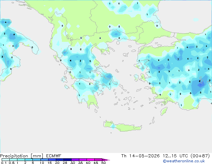Viewport: 212px width, 164px height.
Task: Click the legend label '45'
Action: point(96,163)
